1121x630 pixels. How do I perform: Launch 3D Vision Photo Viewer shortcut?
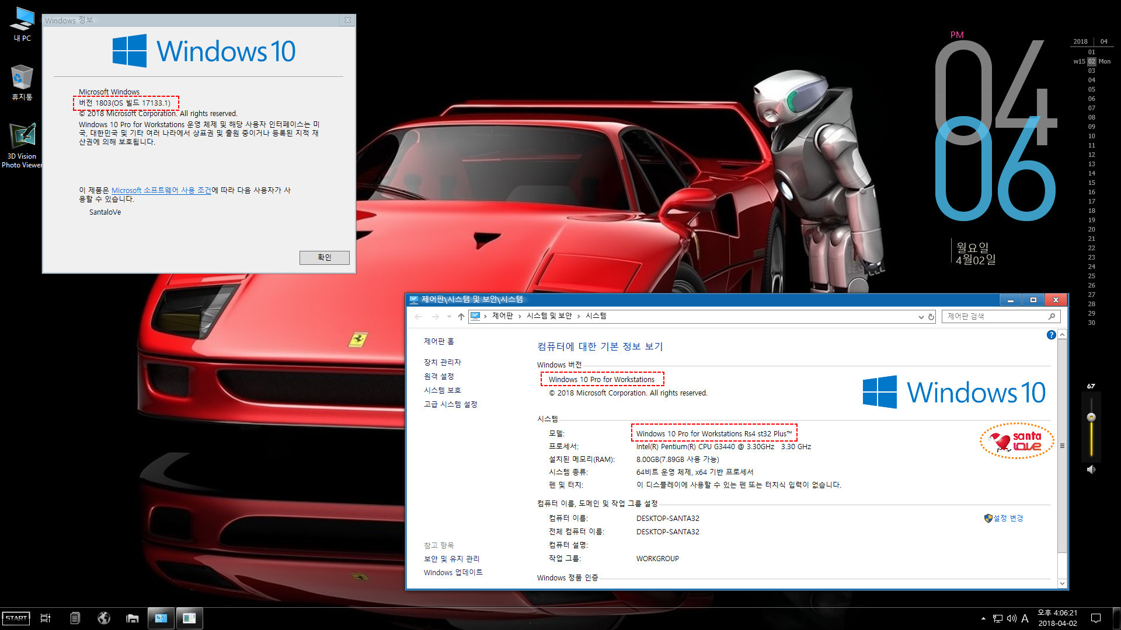22,146
